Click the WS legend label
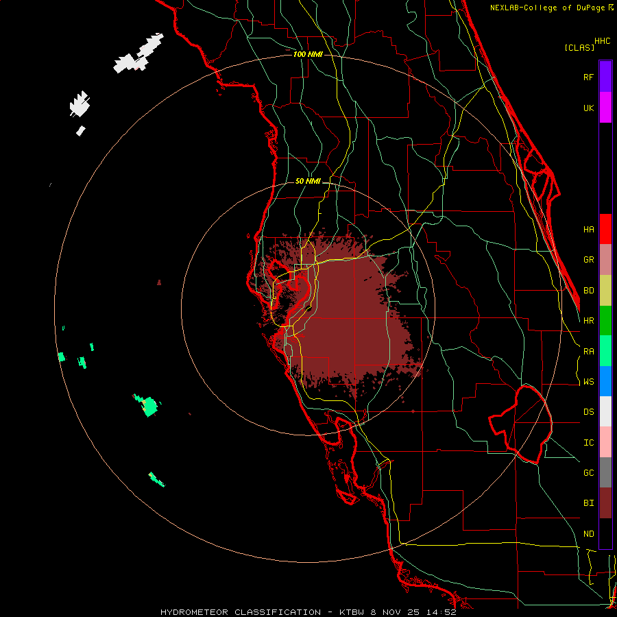Screen dimensions: 617x617 click(588, 382)
